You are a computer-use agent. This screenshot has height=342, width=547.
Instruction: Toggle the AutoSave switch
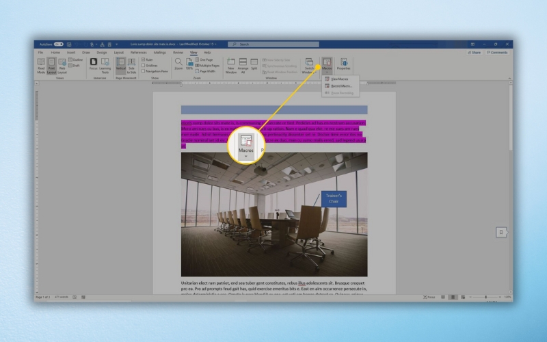coord(59,44)
